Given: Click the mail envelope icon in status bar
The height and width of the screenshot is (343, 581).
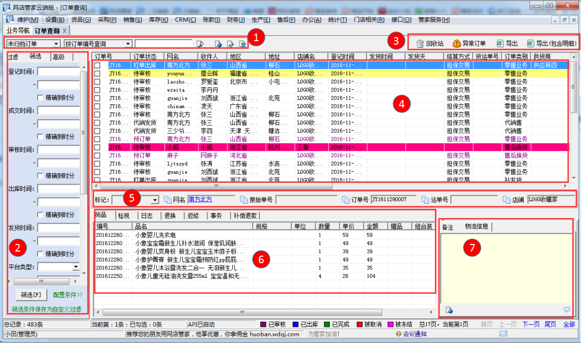Looking at the screenshot, I should pos(503,334).
